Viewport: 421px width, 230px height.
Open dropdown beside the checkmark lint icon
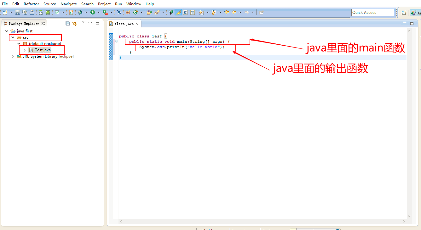tap(63, 12)
